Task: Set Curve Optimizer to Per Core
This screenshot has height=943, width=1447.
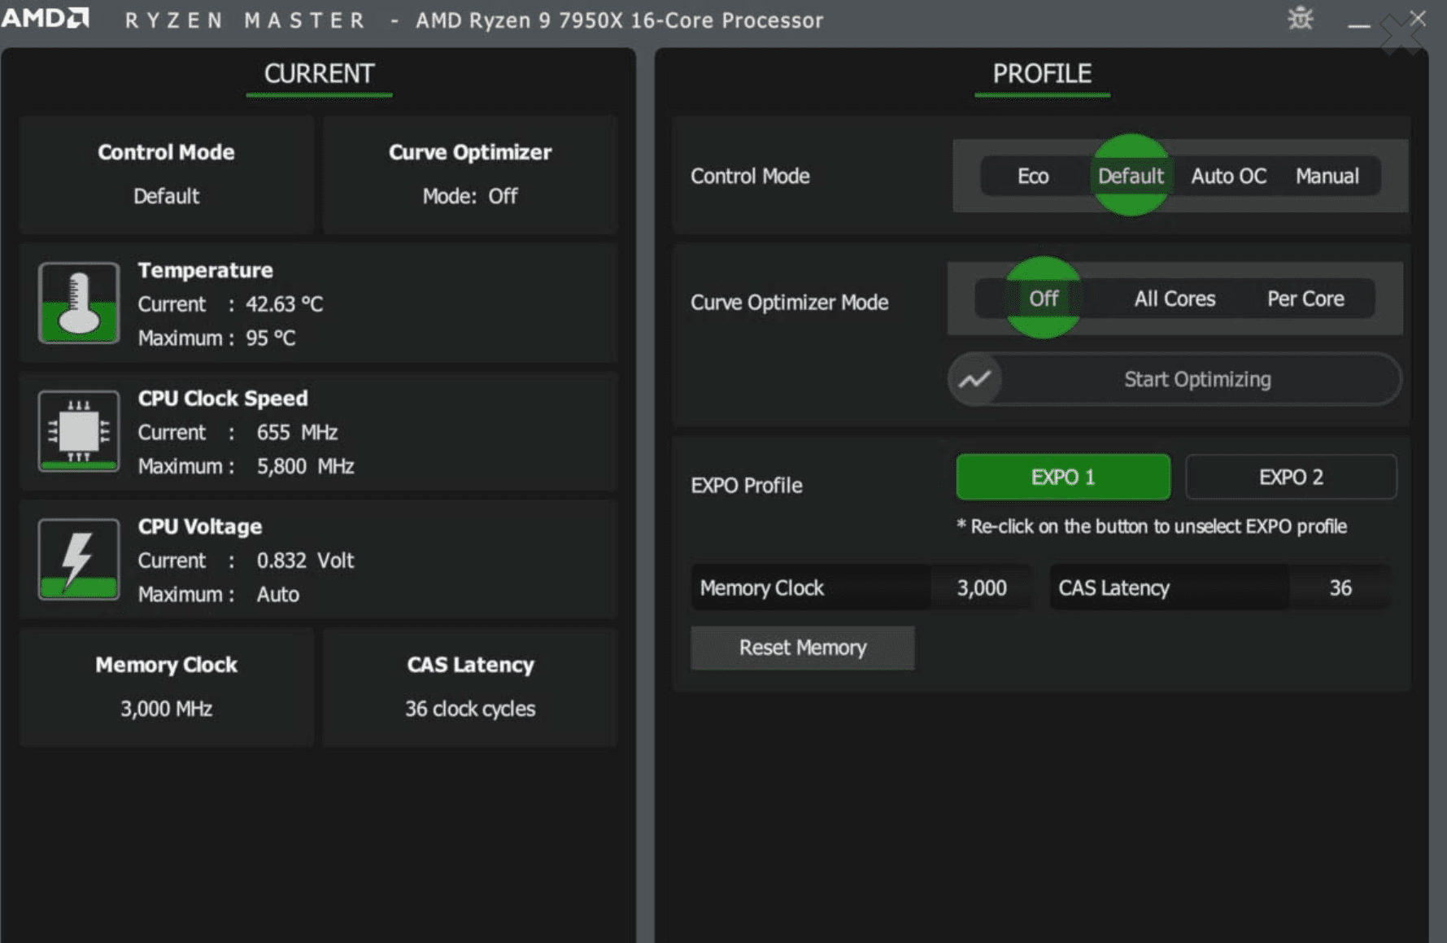Action: (x=1305, y=299)
